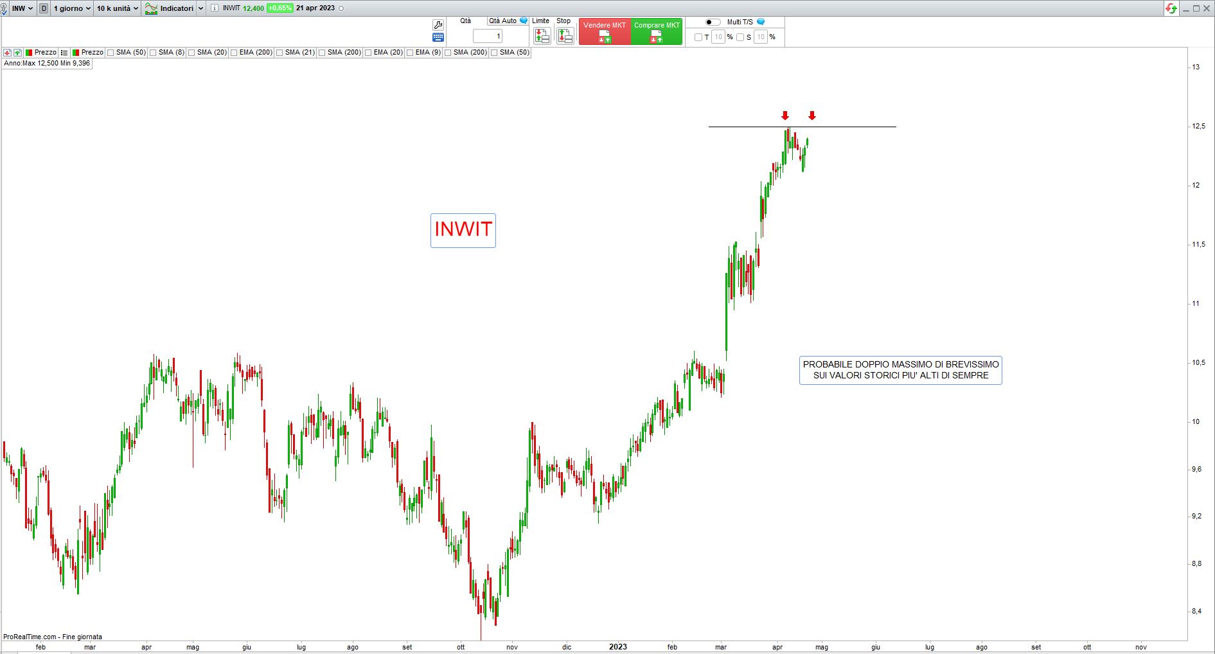Enable the SMA (8) checkbox
This screenshot has width=1215, height=654.
(154, 53)
